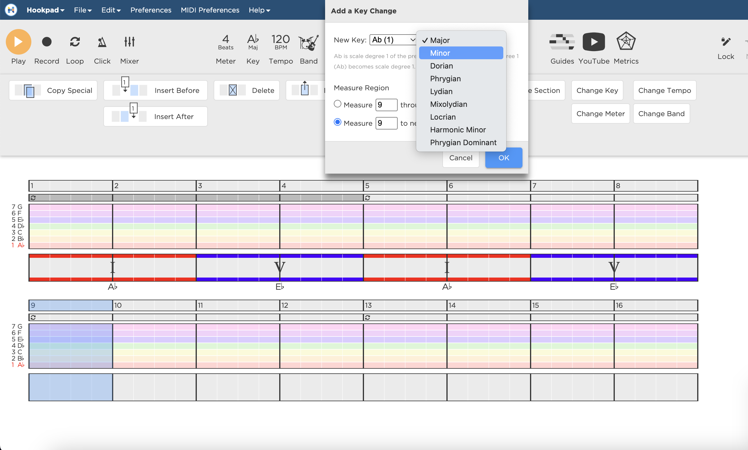Click the loop marker at measure 5

(367, 198)
